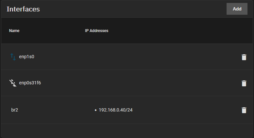Click the trash icon for enp0s31f6
254x138 pixels.
244,83
